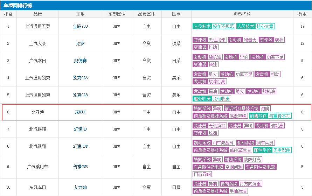Open the 途安 car series link
Viewport: 312px width, 196px height.
coord(80,43)
